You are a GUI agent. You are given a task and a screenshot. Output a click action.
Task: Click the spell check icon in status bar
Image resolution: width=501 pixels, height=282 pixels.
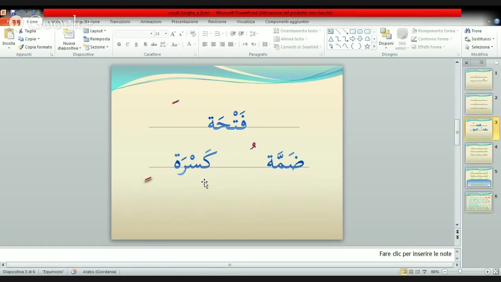tap(74, 272)
